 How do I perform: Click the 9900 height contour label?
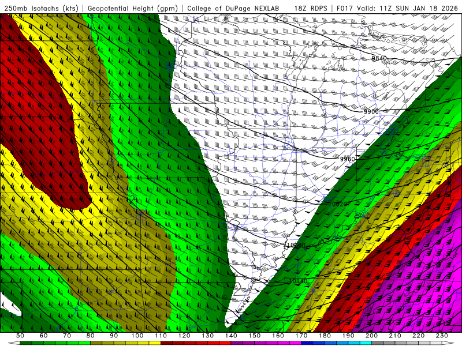tap(371, 111)
